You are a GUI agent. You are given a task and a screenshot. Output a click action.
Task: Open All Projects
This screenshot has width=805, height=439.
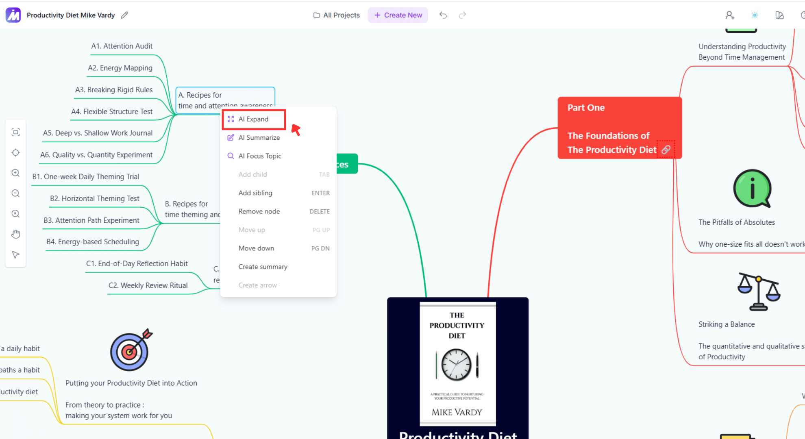point(336,15)
